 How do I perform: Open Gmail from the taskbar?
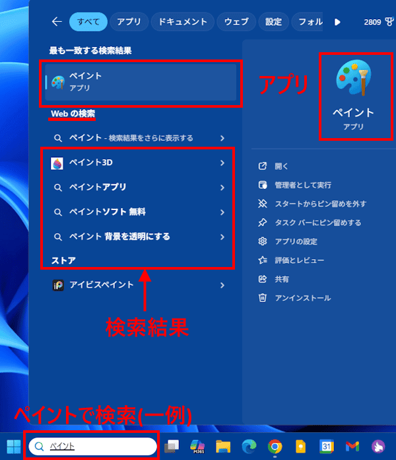(352, 446)
